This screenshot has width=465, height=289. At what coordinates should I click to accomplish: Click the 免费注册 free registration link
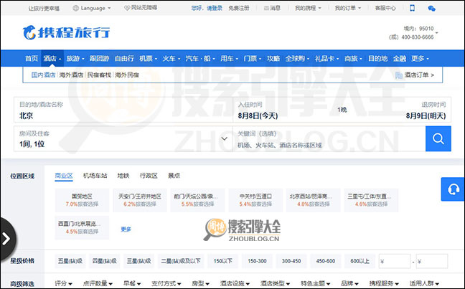(238, 9)
